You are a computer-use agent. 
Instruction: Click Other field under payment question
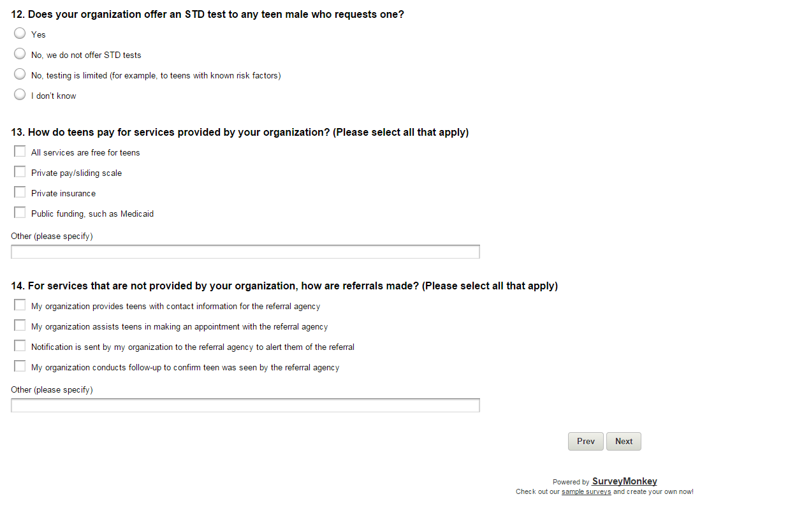[245, 252]
